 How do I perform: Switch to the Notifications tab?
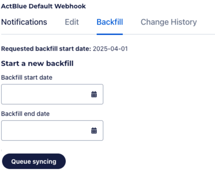(x=24, y=22)
